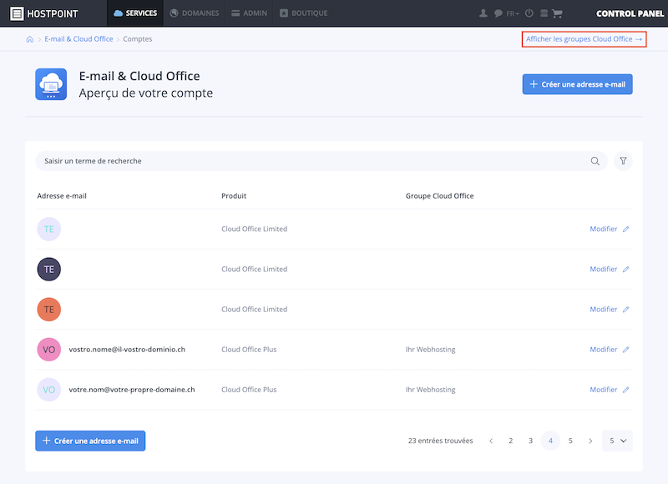This screenshot has width=668, height=484.
Task: Open the filter funnel button
Action: click(623, 161)
